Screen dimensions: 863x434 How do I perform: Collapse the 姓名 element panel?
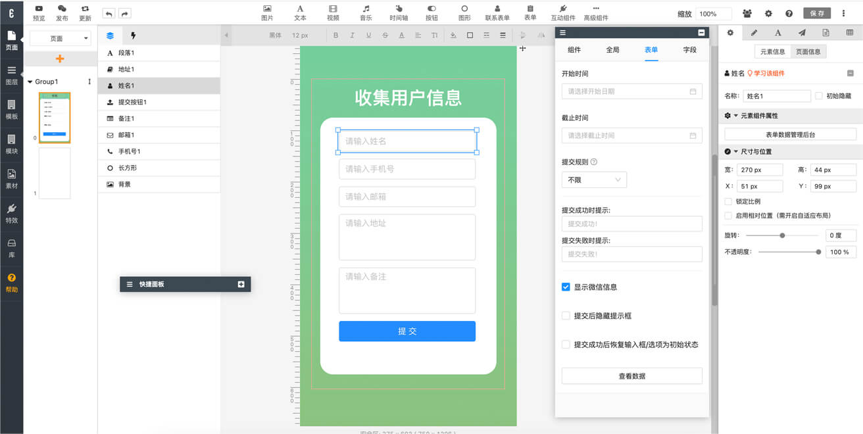click(x=851, y=74)
